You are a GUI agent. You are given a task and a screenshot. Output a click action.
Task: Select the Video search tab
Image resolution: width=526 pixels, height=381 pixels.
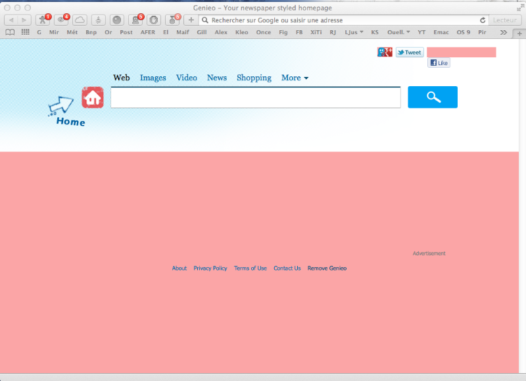187,78
